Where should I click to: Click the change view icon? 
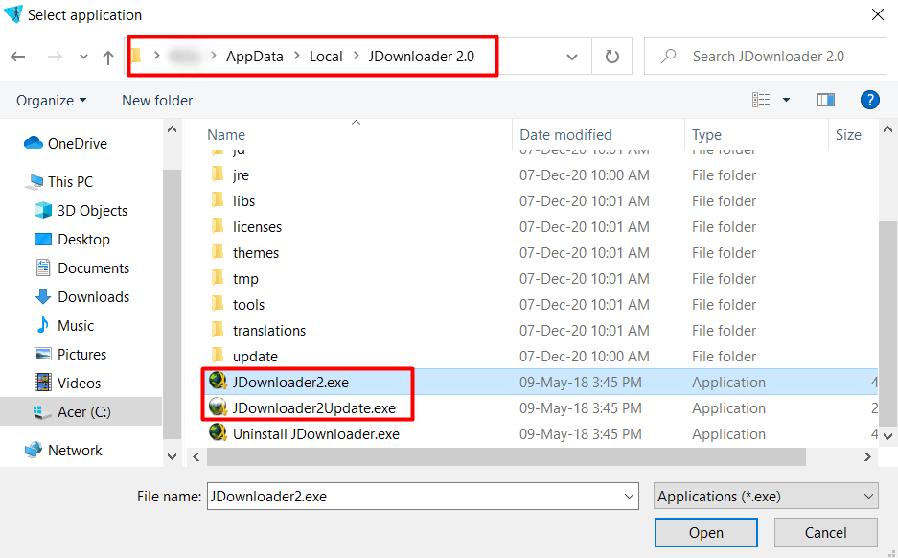coord(761,101)
